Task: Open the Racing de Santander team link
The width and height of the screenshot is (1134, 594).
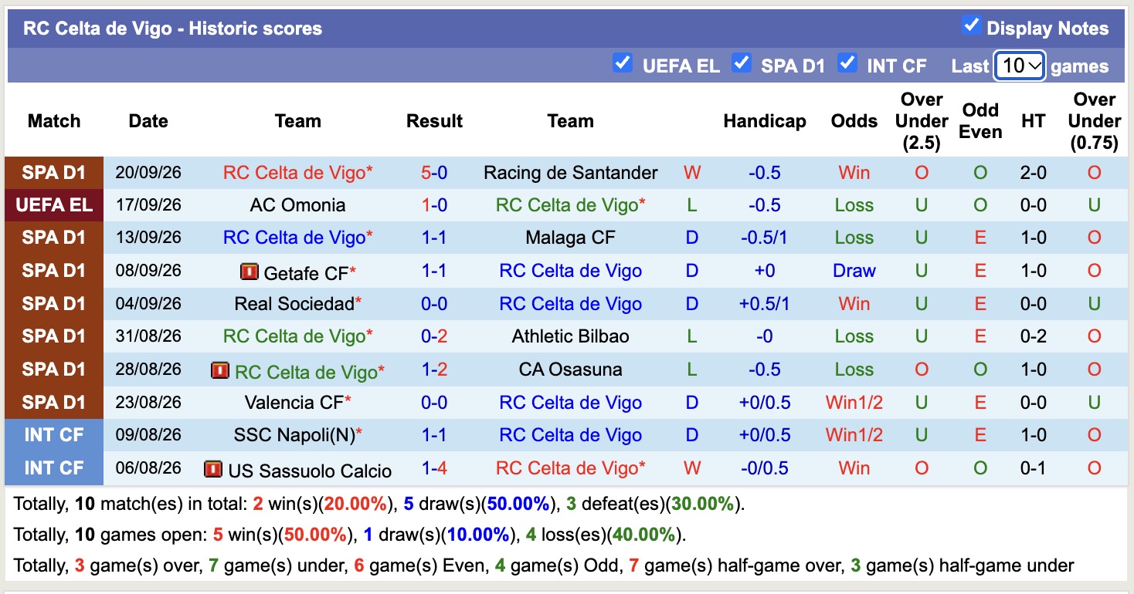Action: tap(571, 173)
